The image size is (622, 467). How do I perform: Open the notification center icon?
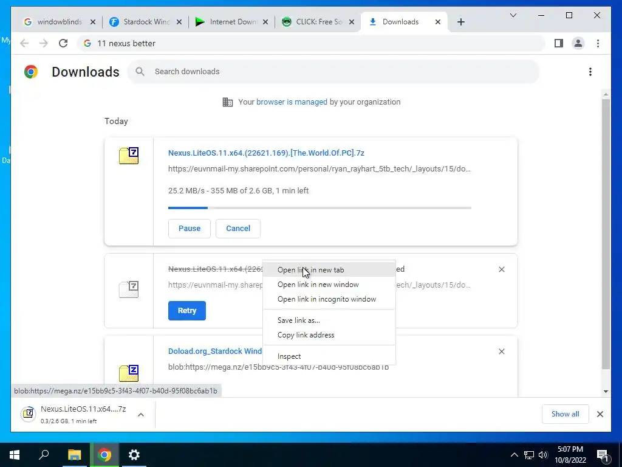click(x=603, y=455)
